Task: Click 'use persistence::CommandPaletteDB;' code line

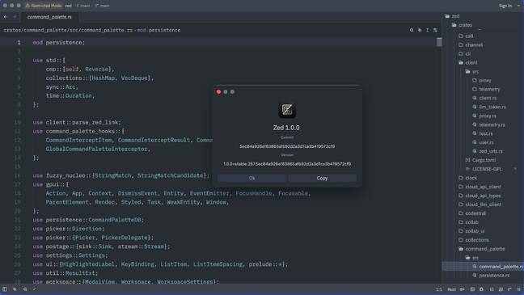Action: pyautogui.click(x=88, y=220)
